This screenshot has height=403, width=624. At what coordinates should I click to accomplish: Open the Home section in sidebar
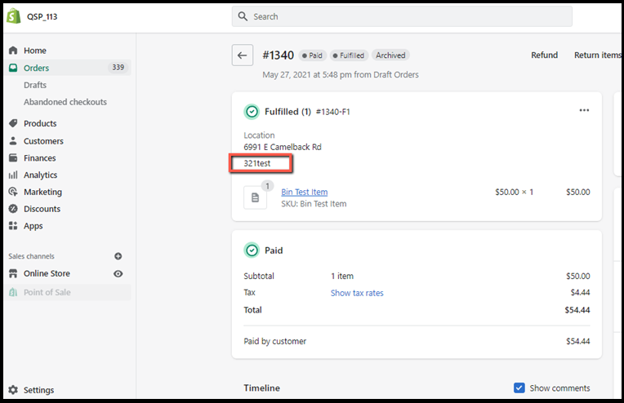(34, 51)
